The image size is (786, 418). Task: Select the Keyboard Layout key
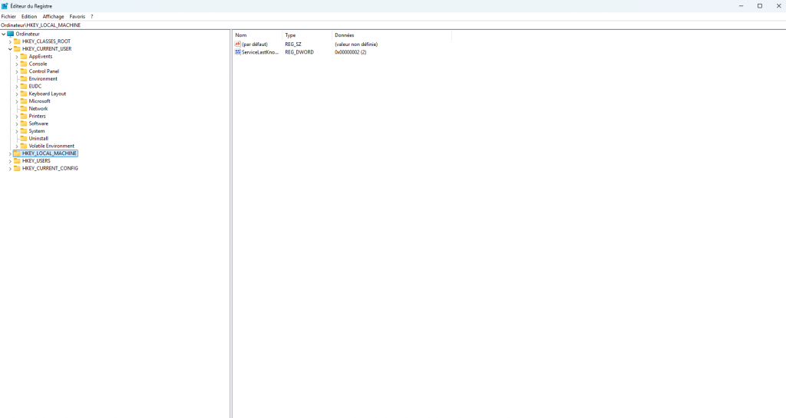[47, 94]
